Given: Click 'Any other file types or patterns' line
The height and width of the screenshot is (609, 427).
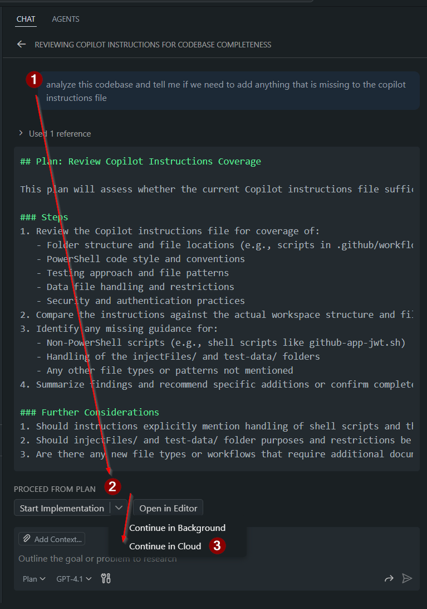Looking at the screenshot, I should [165, 370].
